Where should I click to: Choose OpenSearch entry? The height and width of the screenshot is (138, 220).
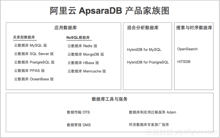coord(187,49)
